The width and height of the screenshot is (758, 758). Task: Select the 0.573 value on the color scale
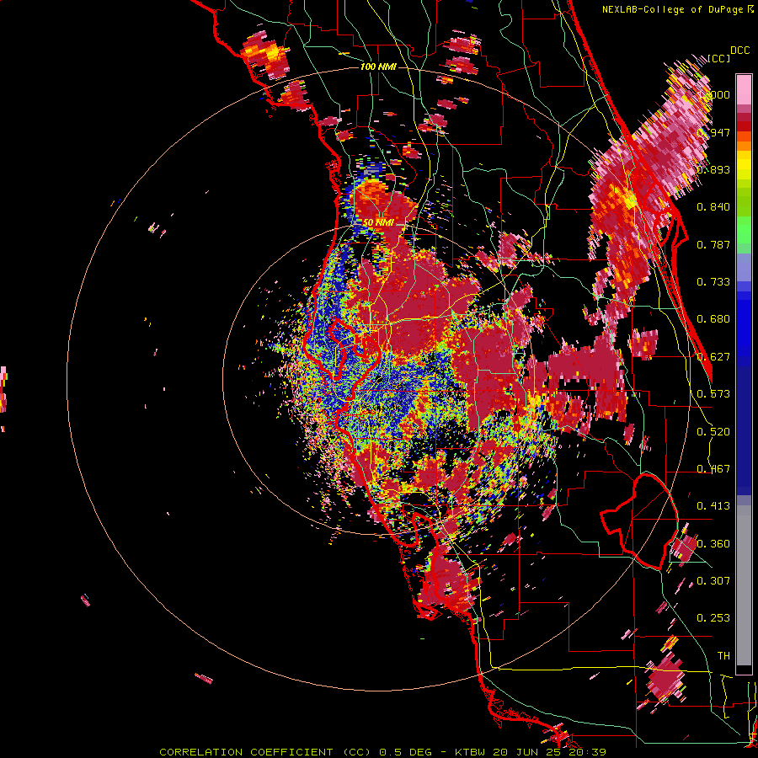713,394
